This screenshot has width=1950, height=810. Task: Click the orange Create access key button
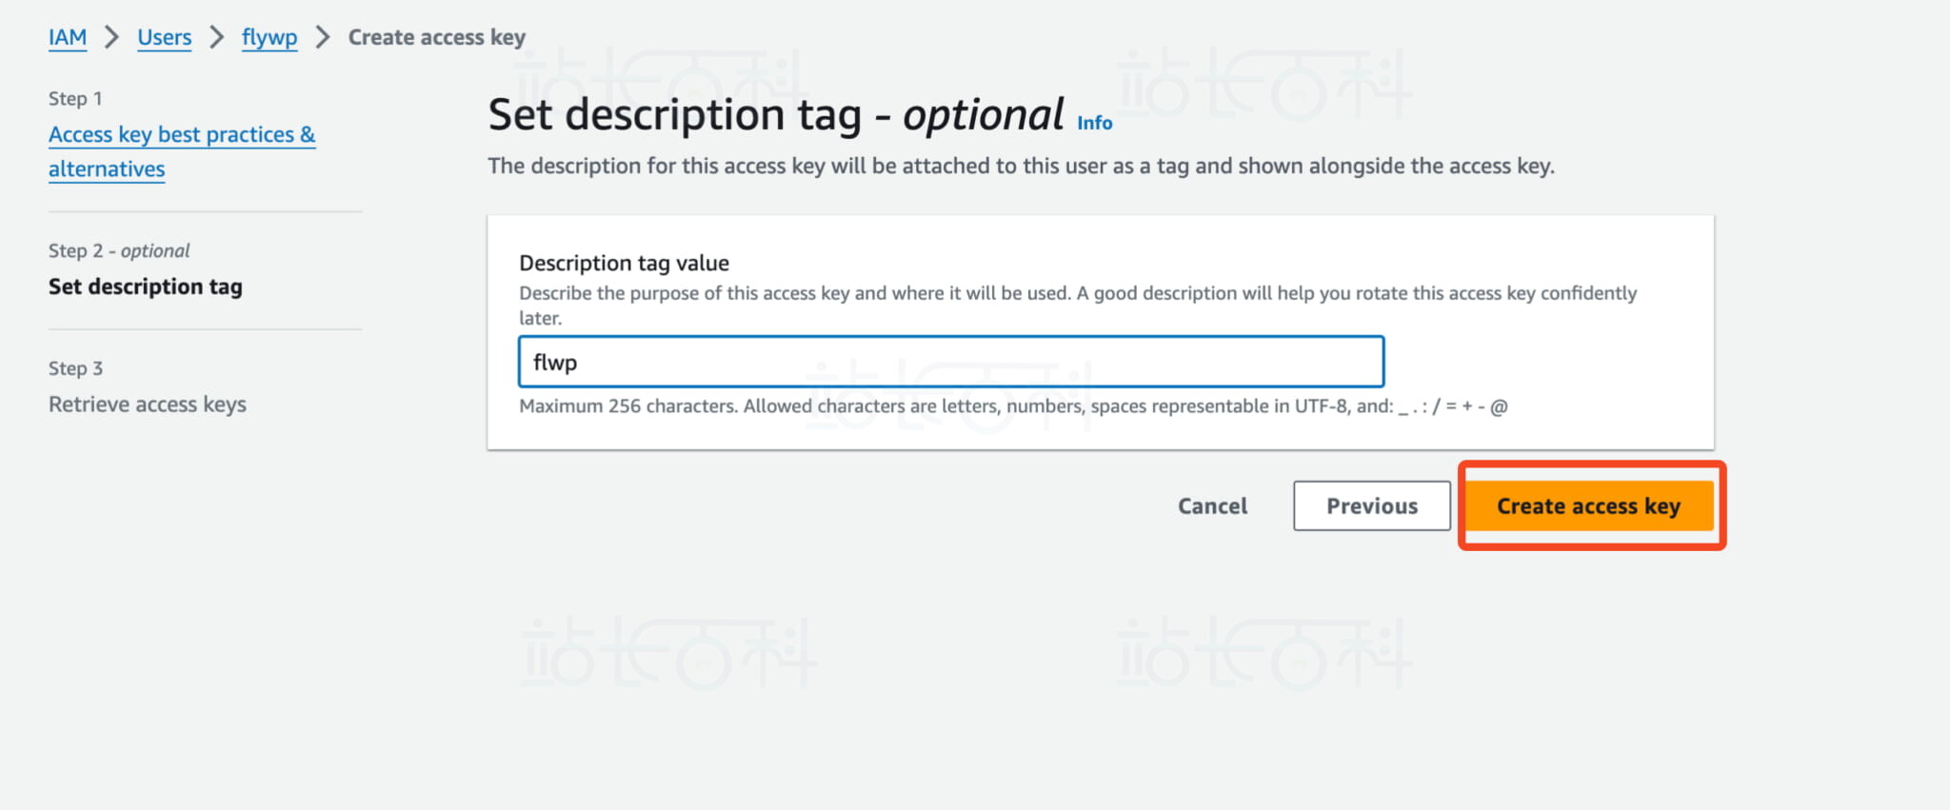point(1588,506)
